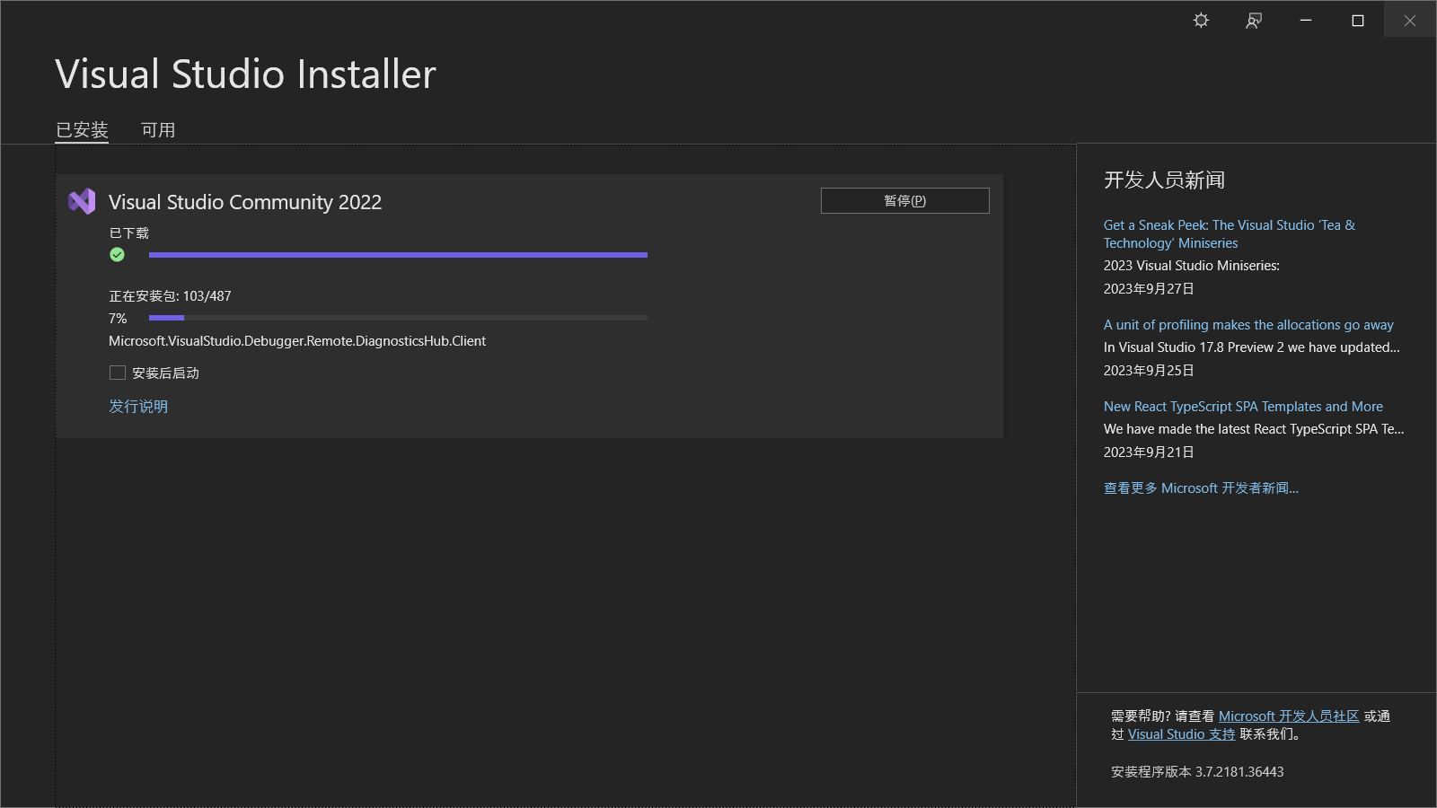Click the 2023年9月27日 date text
This screenshot has height=808, width=1437.
[1149, 289]
